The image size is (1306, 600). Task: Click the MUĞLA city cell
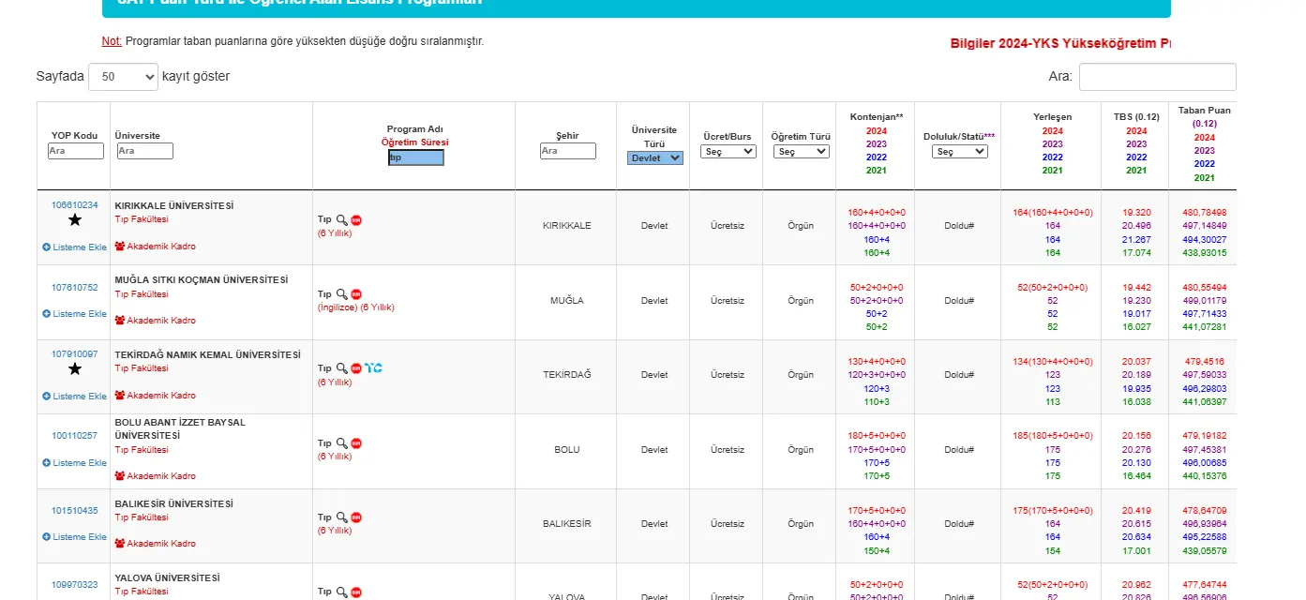[x=567, y=301]
